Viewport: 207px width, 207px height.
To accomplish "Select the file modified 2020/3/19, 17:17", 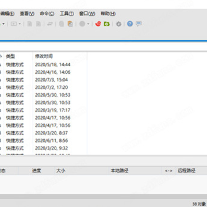I will click(53, 110).
